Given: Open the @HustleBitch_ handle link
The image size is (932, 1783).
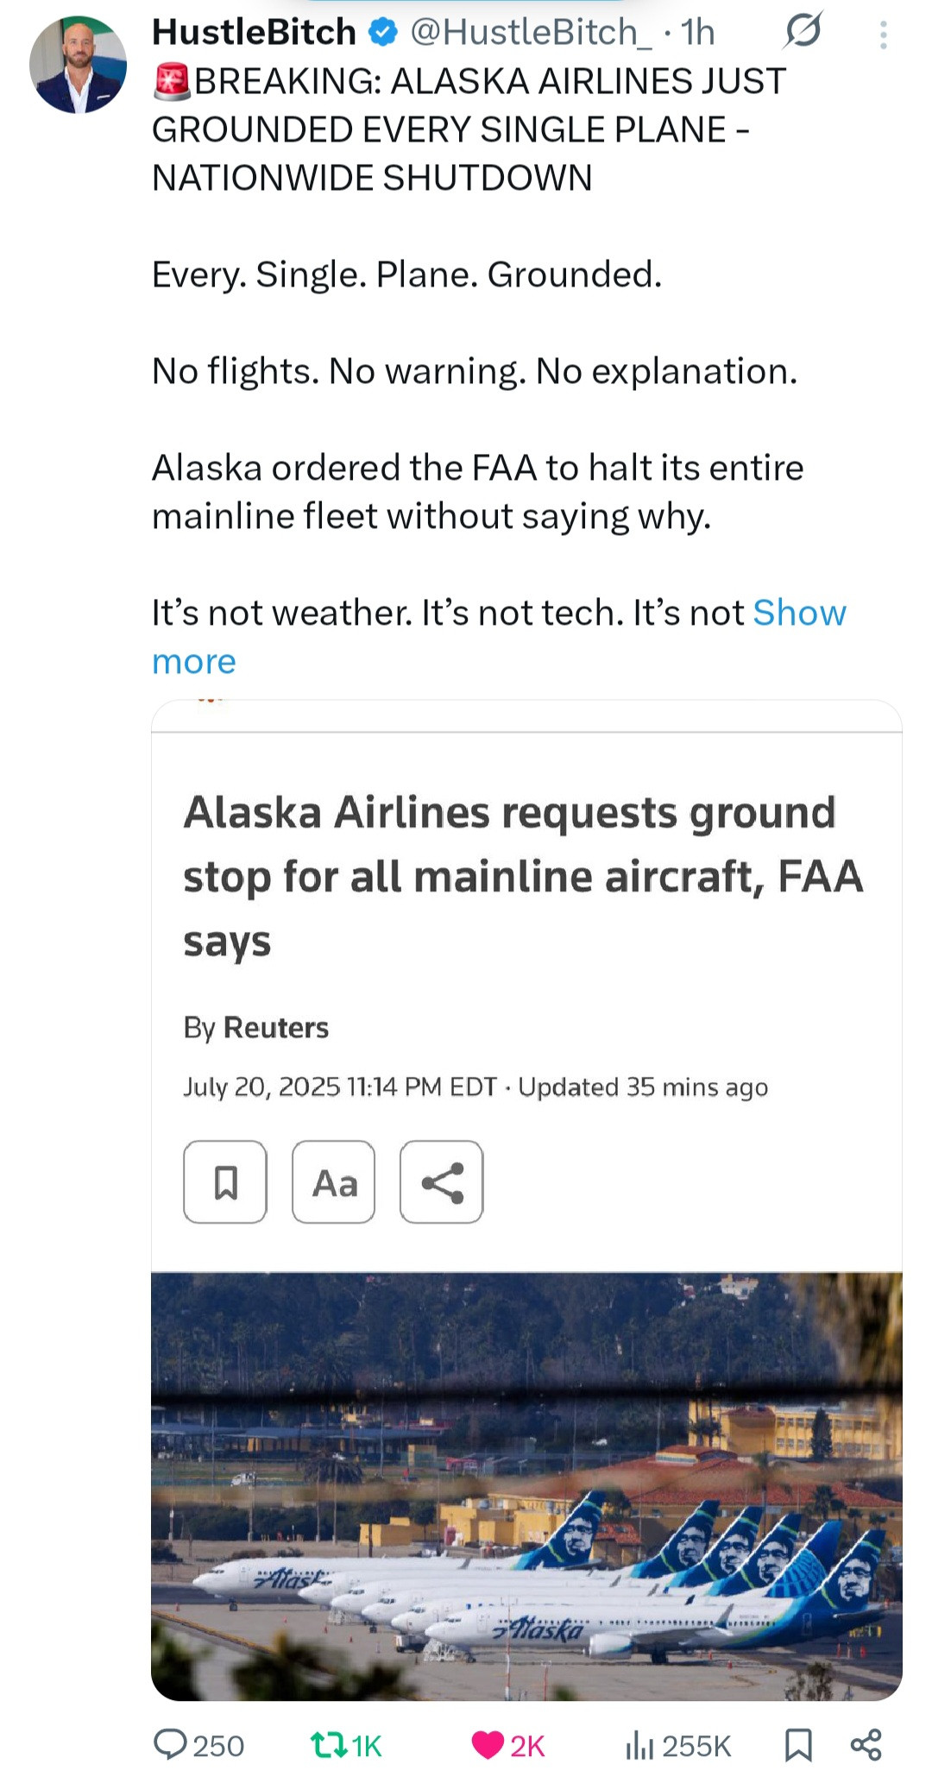Looking at the screenshot, I should (531, 33).
